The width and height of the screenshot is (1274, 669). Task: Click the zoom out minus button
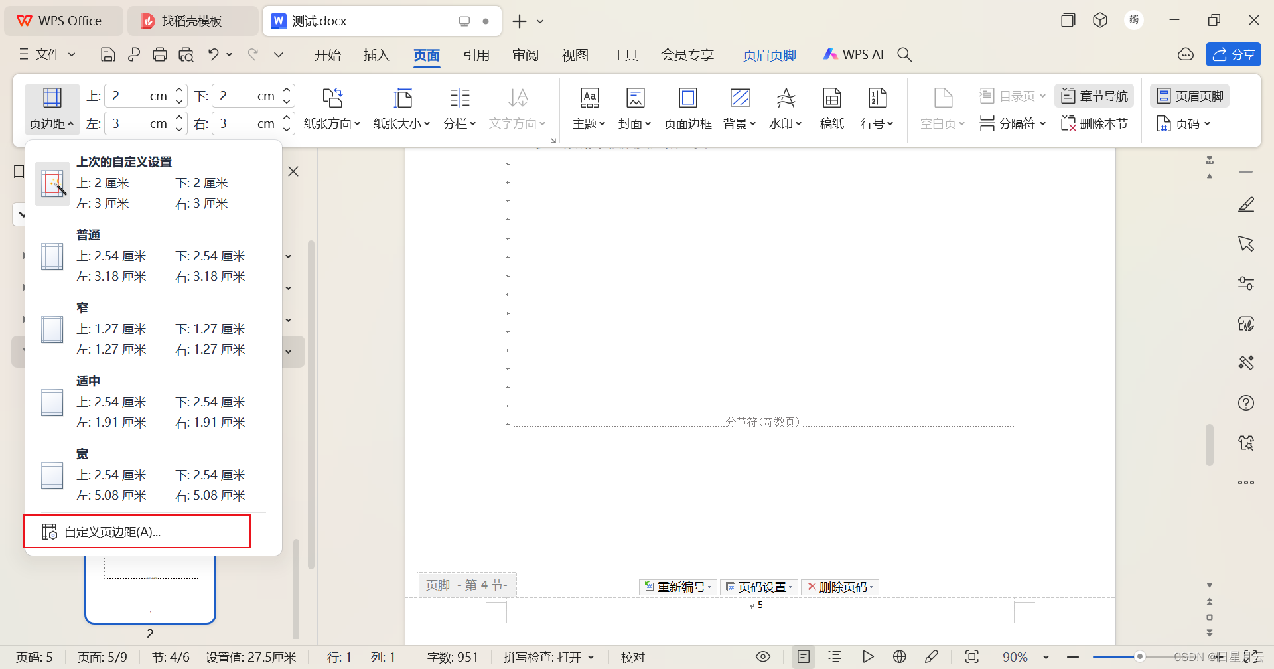1073,657
